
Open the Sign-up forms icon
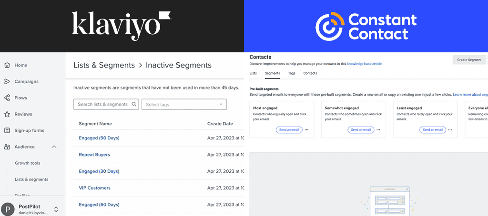[7, 130]
